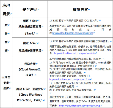
Task: Select the '高级威胁追溯系统' product text
Action: click(30, 50)
